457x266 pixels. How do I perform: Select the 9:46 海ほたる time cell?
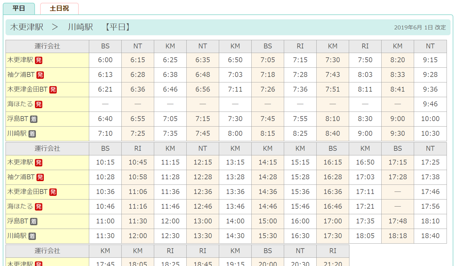pos(430,104)
